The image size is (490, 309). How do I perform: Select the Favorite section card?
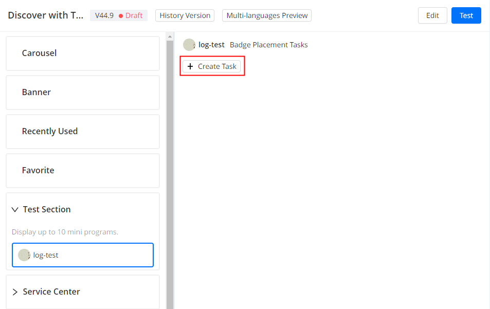click(83, 171)
